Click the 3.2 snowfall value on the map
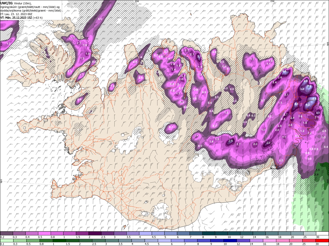The height and width of the screenshot is (246, 329). (302, 89)
